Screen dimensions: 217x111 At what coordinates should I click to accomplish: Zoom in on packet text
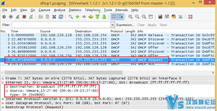pos(130,17)
